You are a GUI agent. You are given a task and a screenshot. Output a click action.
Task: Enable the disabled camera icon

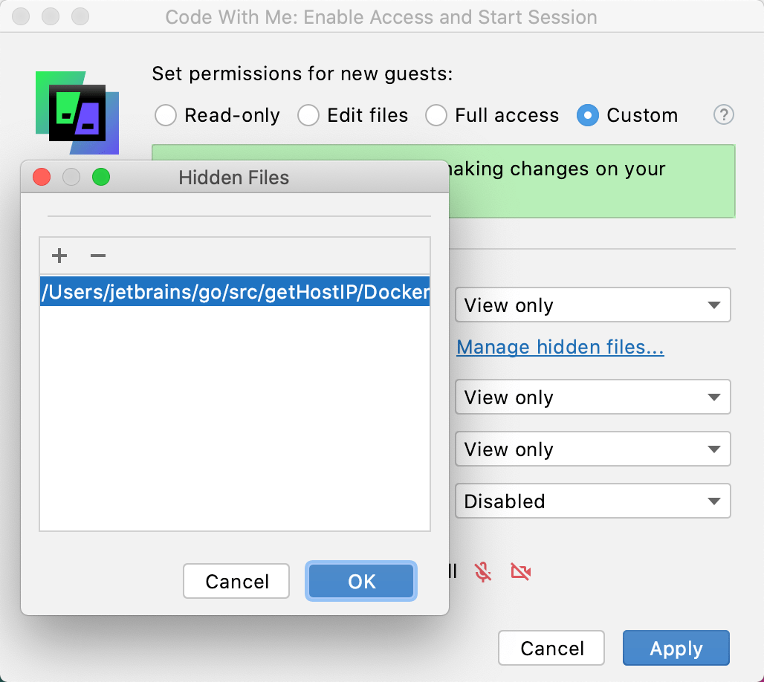click(x=521, y=572)
